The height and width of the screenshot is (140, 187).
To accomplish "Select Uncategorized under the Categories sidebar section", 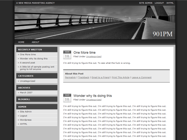I will pos(27,81).
